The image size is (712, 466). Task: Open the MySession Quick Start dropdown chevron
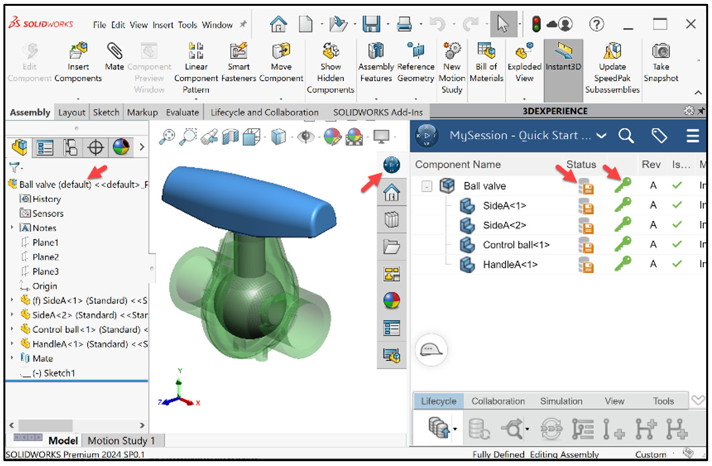[x=601, y=136]
